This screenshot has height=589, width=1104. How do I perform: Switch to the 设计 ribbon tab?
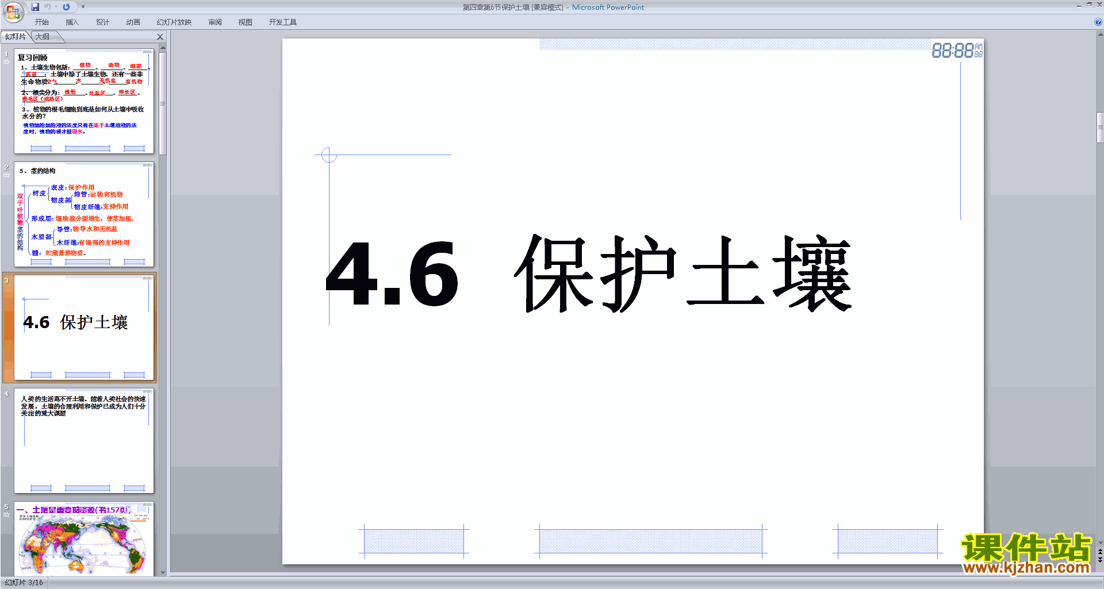[102, 22]
